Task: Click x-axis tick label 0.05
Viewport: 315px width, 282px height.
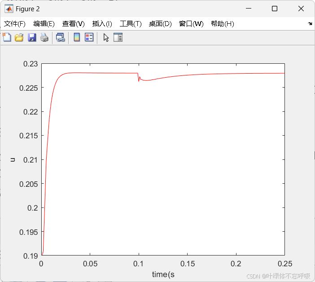Action: tap(90, 264)
